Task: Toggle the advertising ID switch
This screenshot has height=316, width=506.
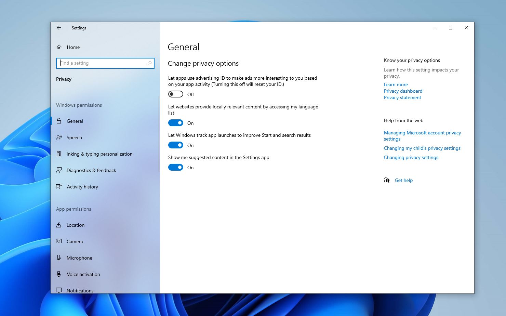Action: [176, 94]
